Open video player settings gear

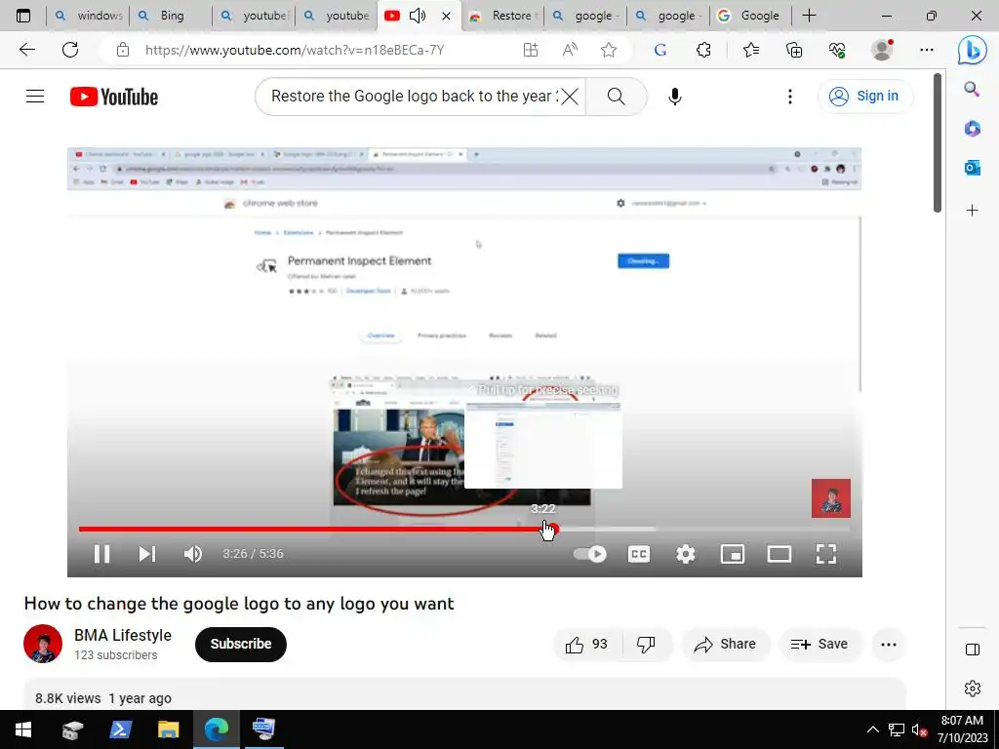(x=686, y=554)
